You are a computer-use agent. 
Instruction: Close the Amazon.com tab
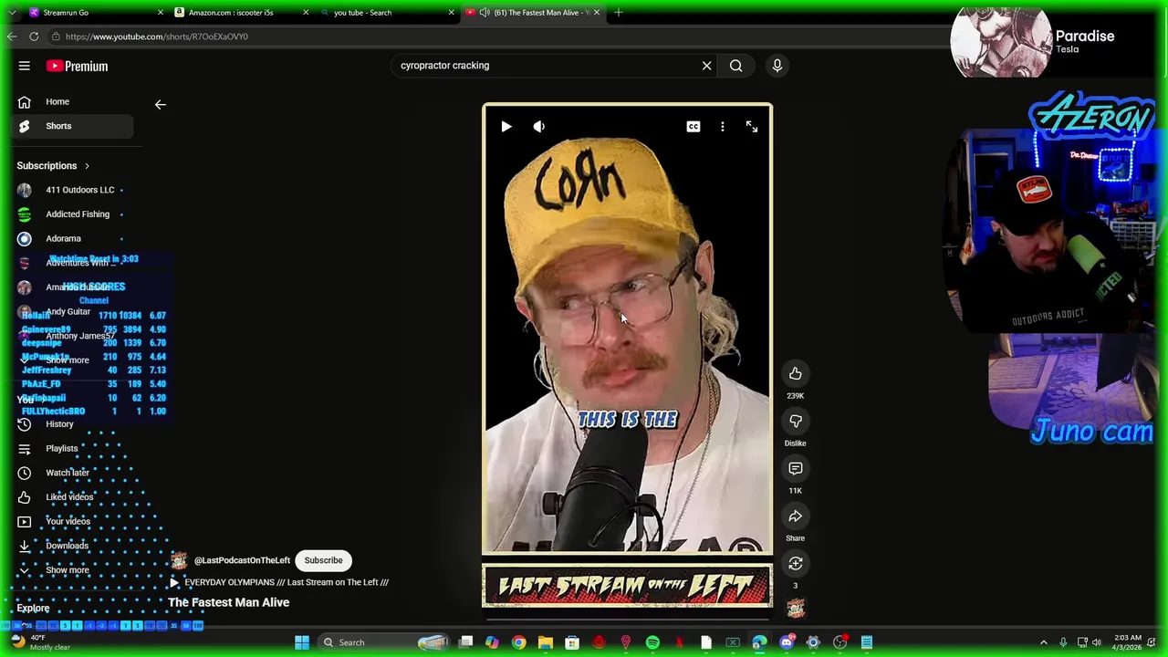(306, 13)
